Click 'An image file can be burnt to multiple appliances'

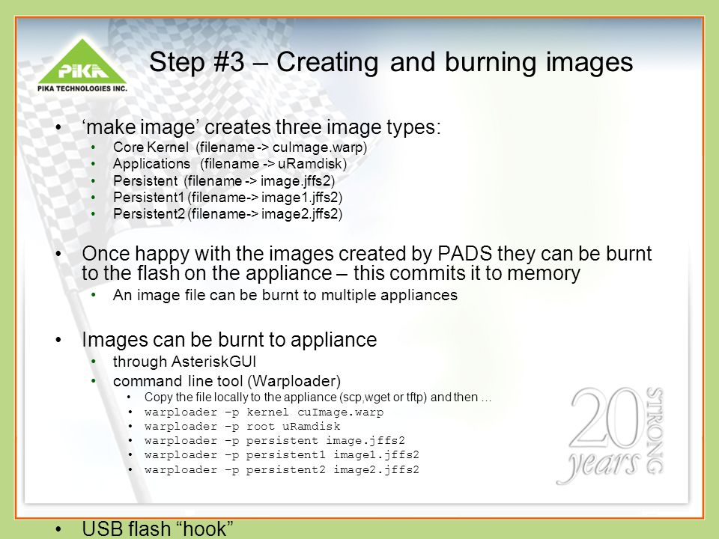(x=285, y=295)
